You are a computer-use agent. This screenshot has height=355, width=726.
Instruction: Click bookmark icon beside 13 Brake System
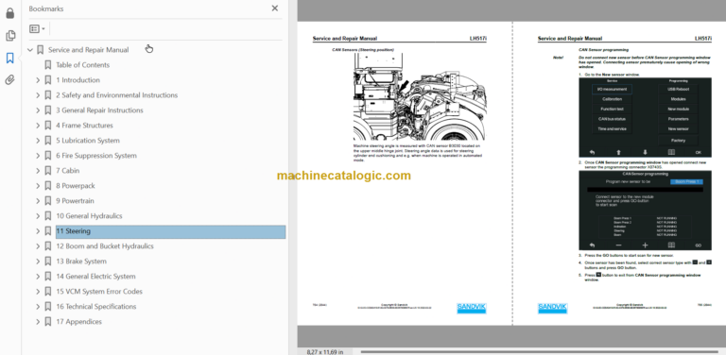pyautogui.click(x=47, y=262)
